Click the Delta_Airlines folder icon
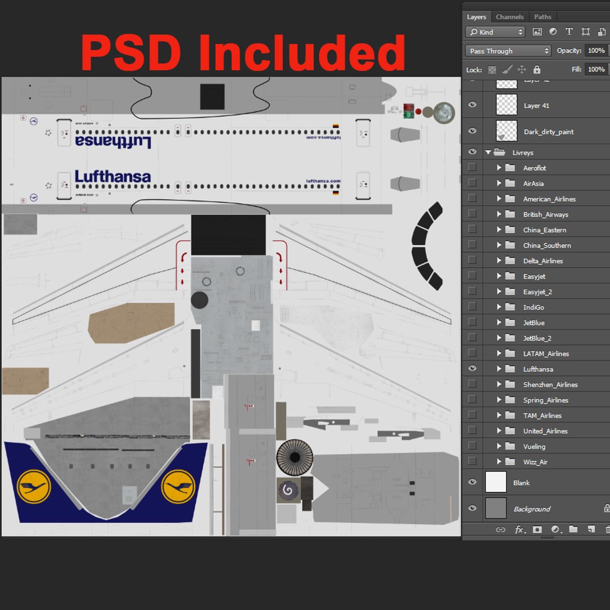Image resolution: width=610 pixels, height=610 pixels. click(510, 260)
